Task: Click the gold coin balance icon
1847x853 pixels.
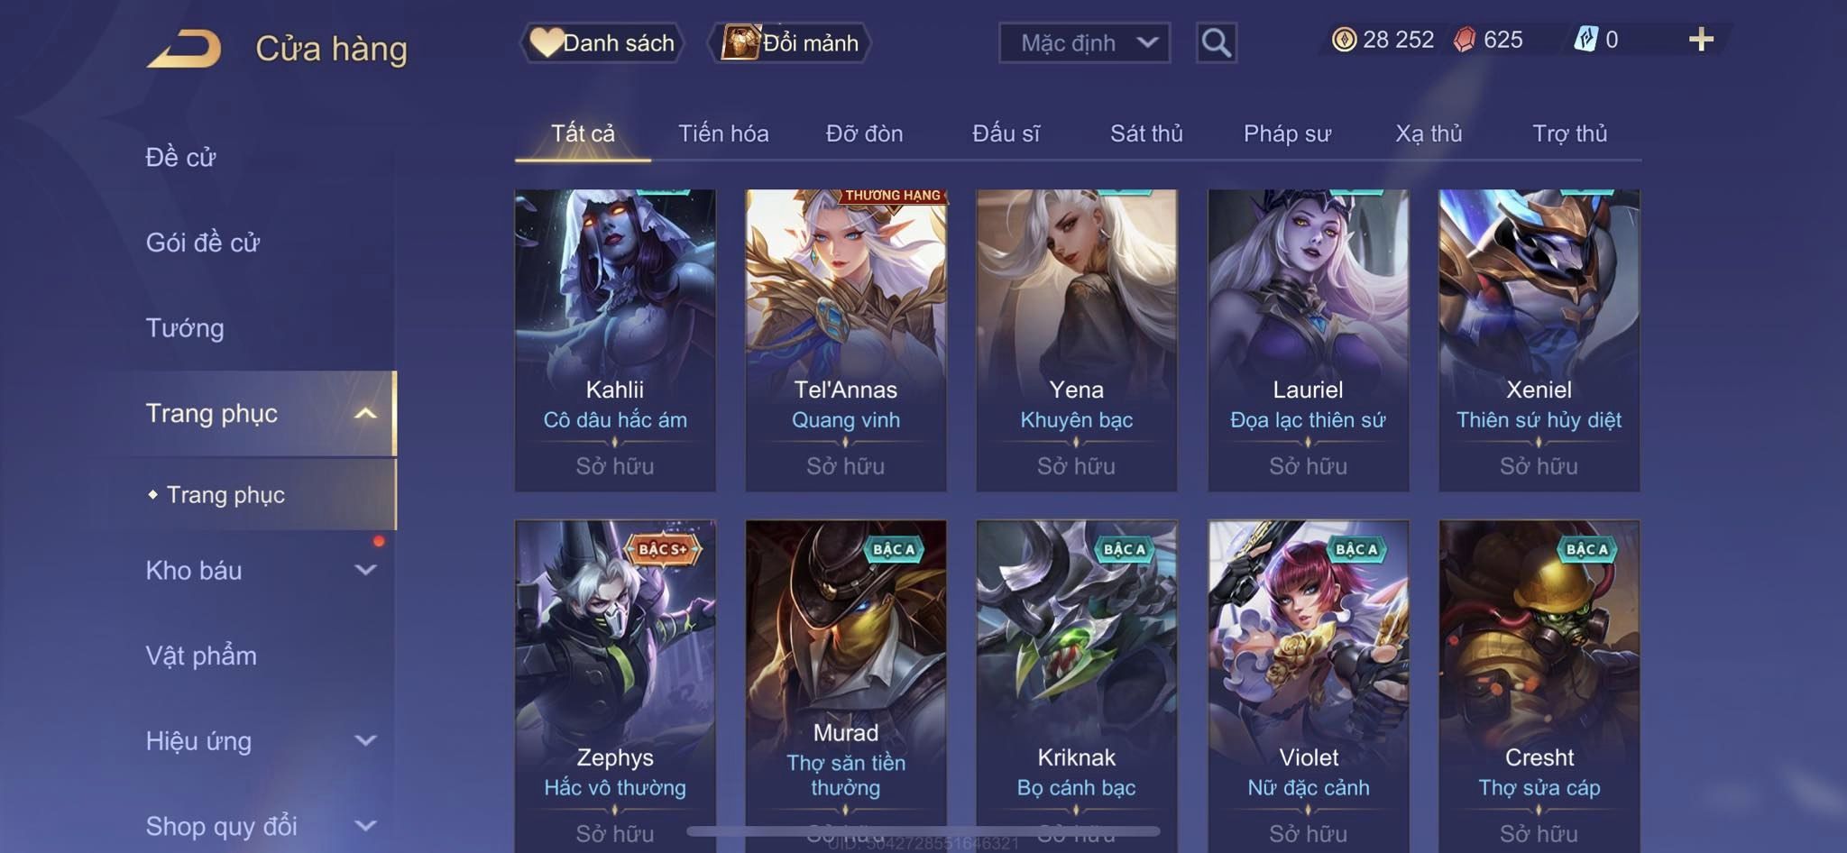Action: pyautogui.click(x=1344, y=40)
